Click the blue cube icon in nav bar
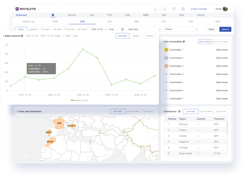The width and height of the screenshot is (246, 179). tap(53, 15)
